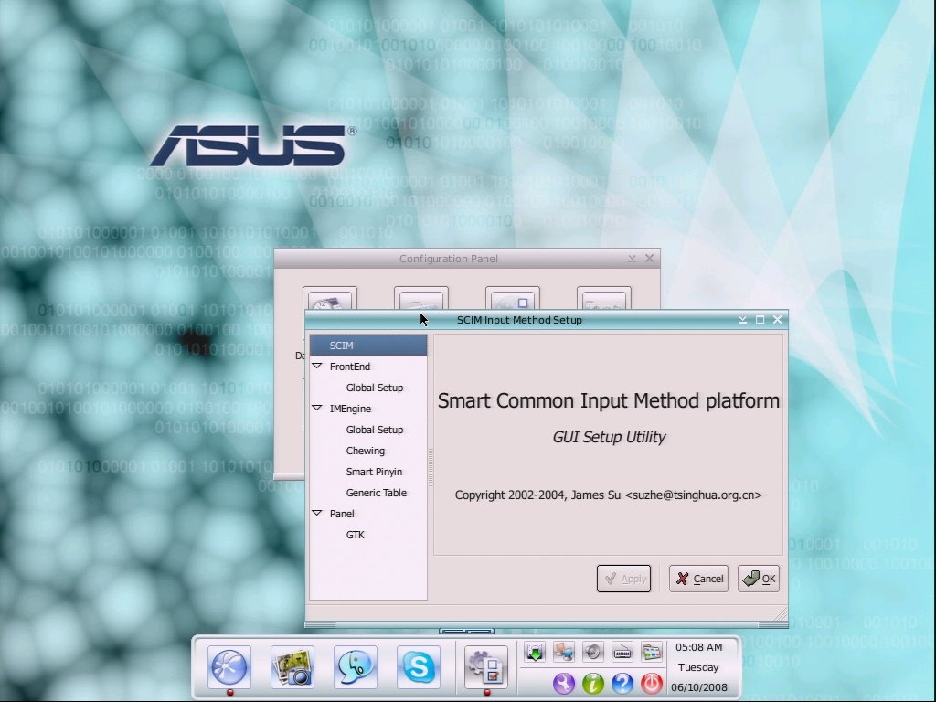936x702 pixels.
Task: Cancel the SCIM setup dialog
Action: [698, 578]
